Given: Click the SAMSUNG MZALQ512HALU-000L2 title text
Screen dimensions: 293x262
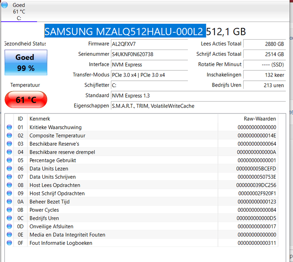Looking at the screenshot, I should (x=124, y=32).
